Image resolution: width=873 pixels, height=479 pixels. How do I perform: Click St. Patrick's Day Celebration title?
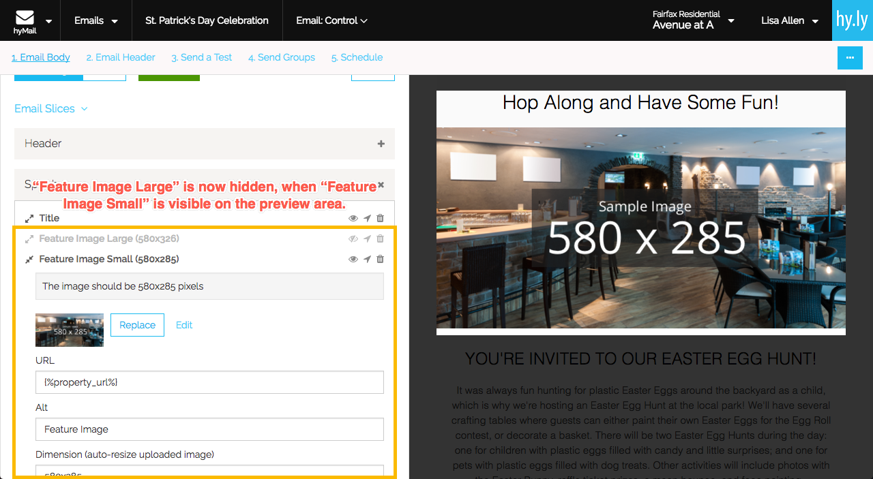tap(207, 20)
